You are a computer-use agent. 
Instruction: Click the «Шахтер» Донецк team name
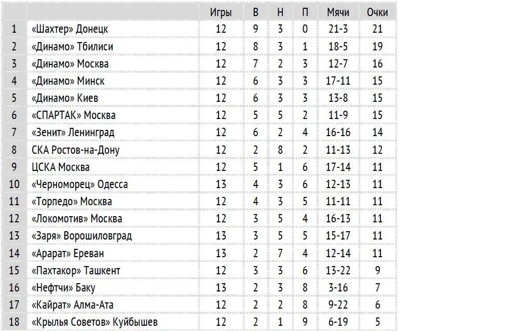70,29
